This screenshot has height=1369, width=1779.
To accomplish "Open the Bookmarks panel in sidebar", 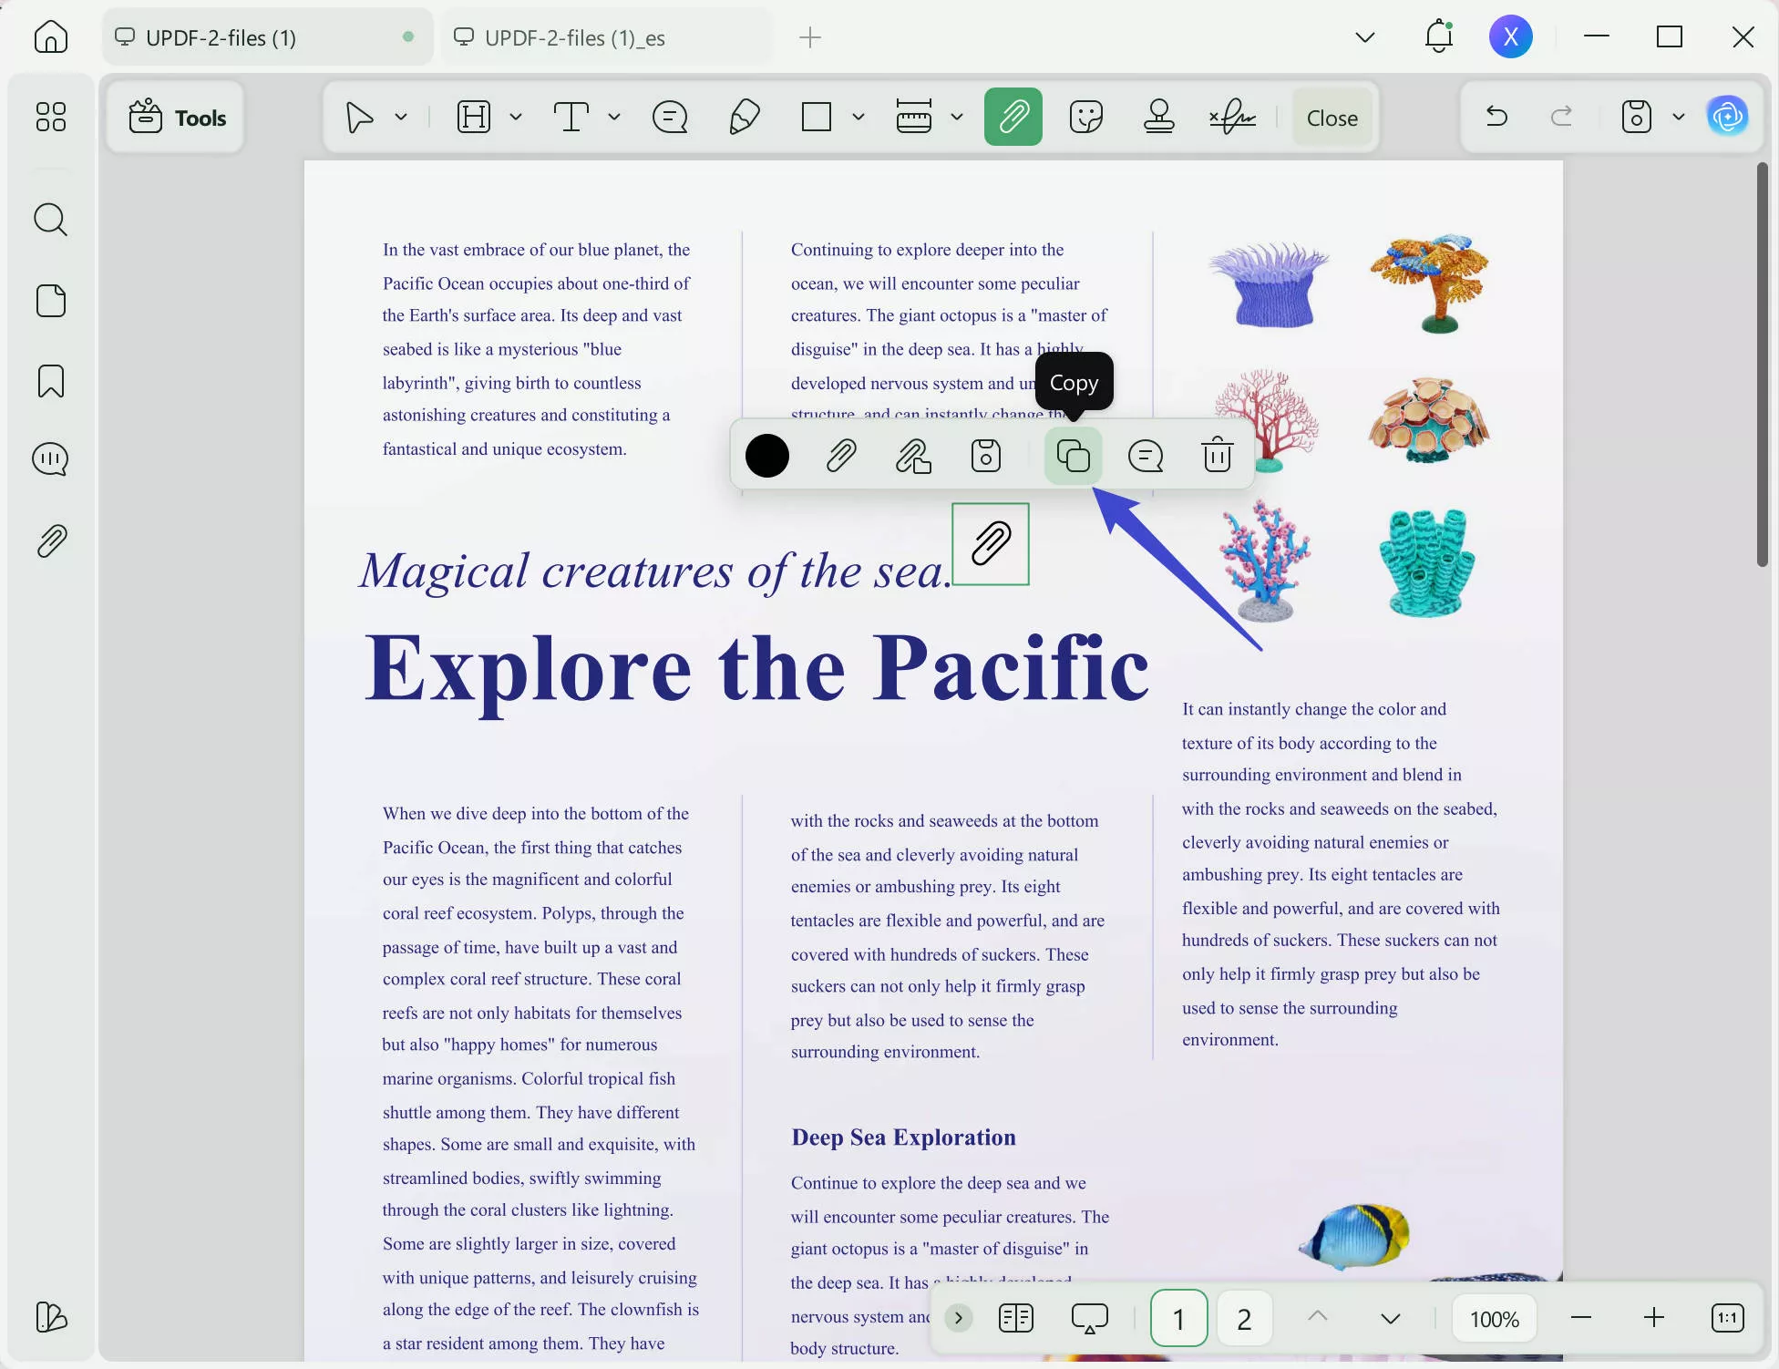I will pos(51,381).
